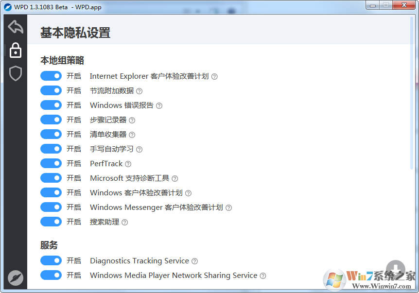The width and height of the screenshot is (419, 293).
Task: Click the Windows 错误报告 label text
Action: pos(122,105)
